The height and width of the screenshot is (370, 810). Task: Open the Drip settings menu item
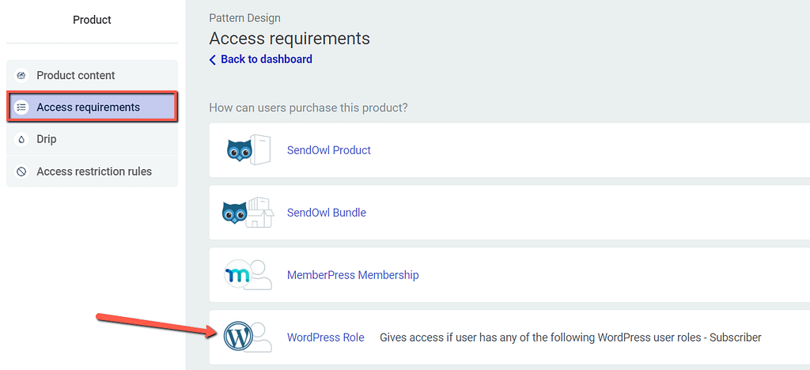[x=92, y=139]
